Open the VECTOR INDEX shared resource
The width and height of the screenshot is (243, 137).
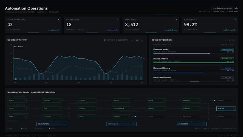121,124
